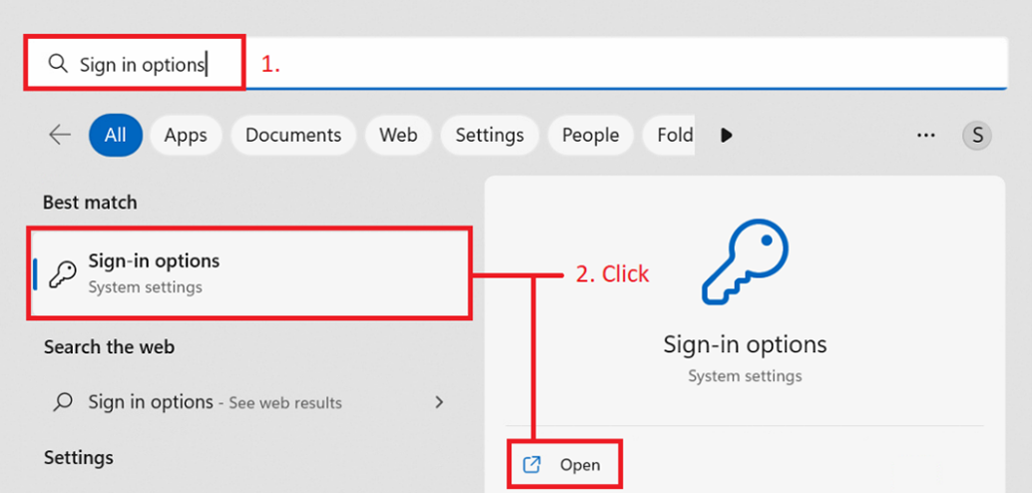Click the S user account avatar
Screen dimensions: 1032x493
click(x=977, y=135)
